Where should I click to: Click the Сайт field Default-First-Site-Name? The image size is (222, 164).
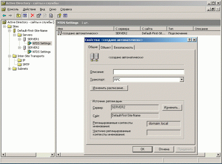point(135,115)
